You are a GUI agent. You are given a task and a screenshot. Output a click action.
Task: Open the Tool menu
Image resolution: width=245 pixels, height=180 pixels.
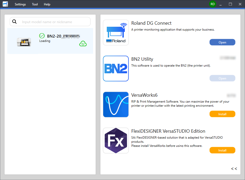click(x=35, y=4)
